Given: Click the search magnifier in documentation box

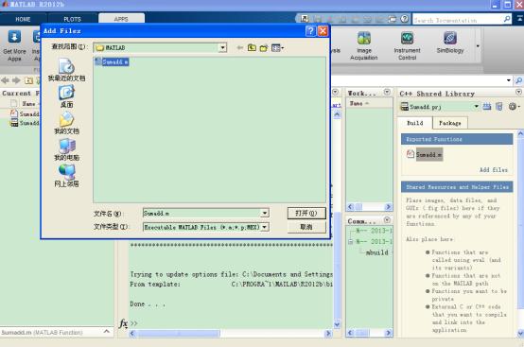Looking at the screenshot, I should [507, 19].
